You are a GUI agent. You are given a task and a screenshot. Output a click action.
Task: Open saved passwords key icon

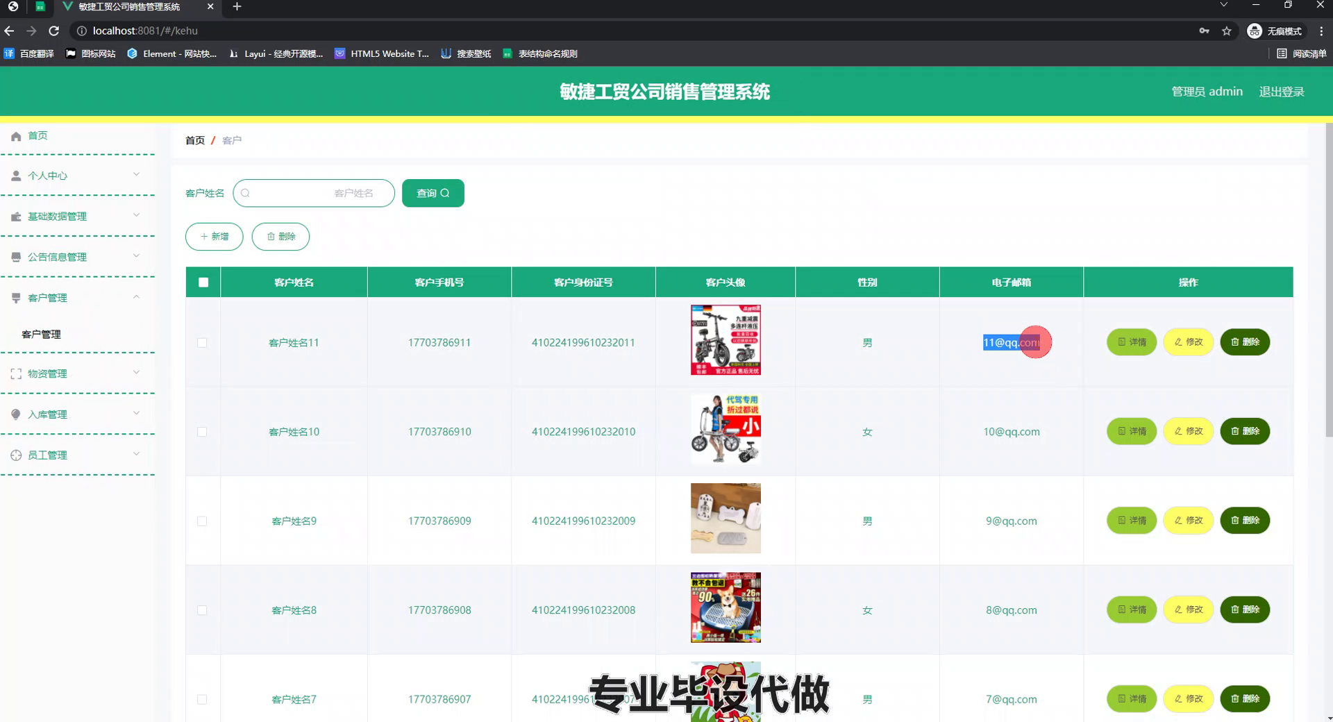(1205, 31)
